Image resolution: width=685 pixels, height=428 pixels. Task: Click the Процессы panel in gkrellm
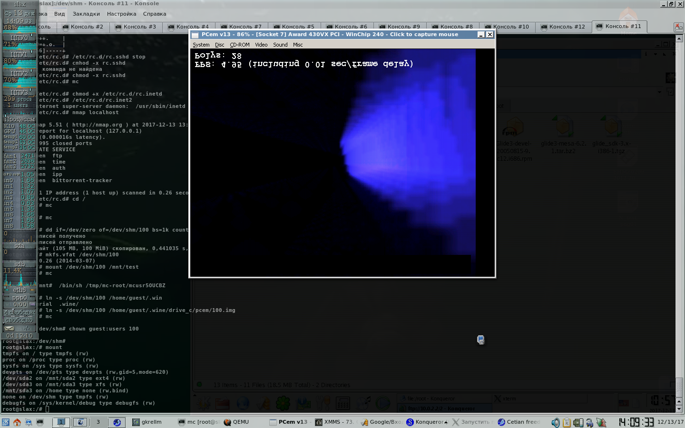(x=19, y=119)
